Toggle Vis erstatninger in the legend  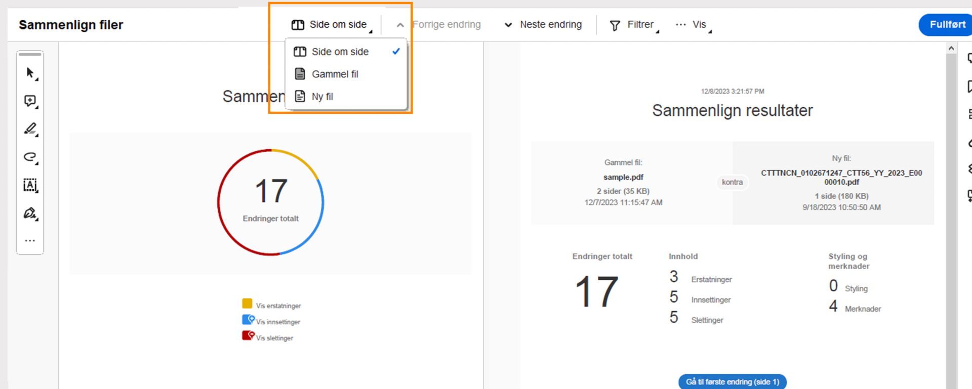(278, 306)
